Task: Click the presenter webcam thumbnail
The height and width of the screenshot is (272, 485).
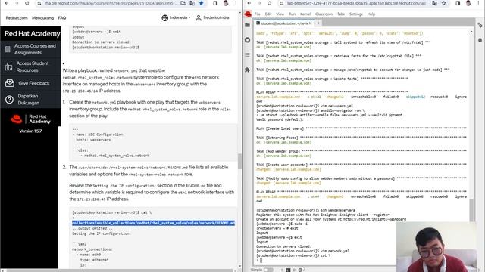Action: pyautogui.click(x=436, y=247)
